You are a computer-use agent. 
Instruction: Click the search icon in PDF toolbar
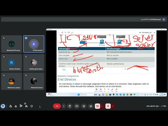[65, 33]
